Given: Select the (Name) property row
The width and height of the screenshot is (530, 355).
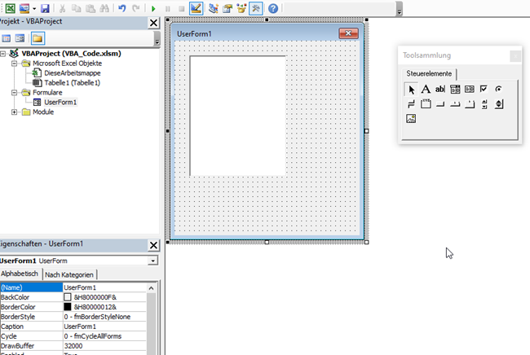Looking at the screenshot, I should coord(73,287).
